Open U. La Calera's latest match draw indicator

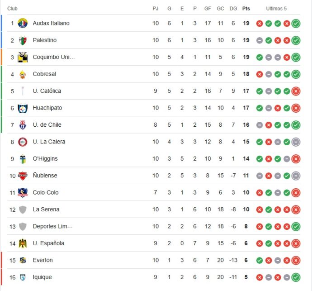tap(296, 142)
